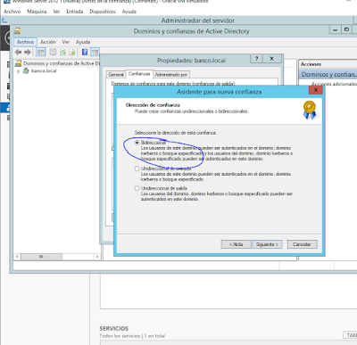
Task: Click the tree pane horizontal scrollbar thumb
Action: [x=41, y=257]
